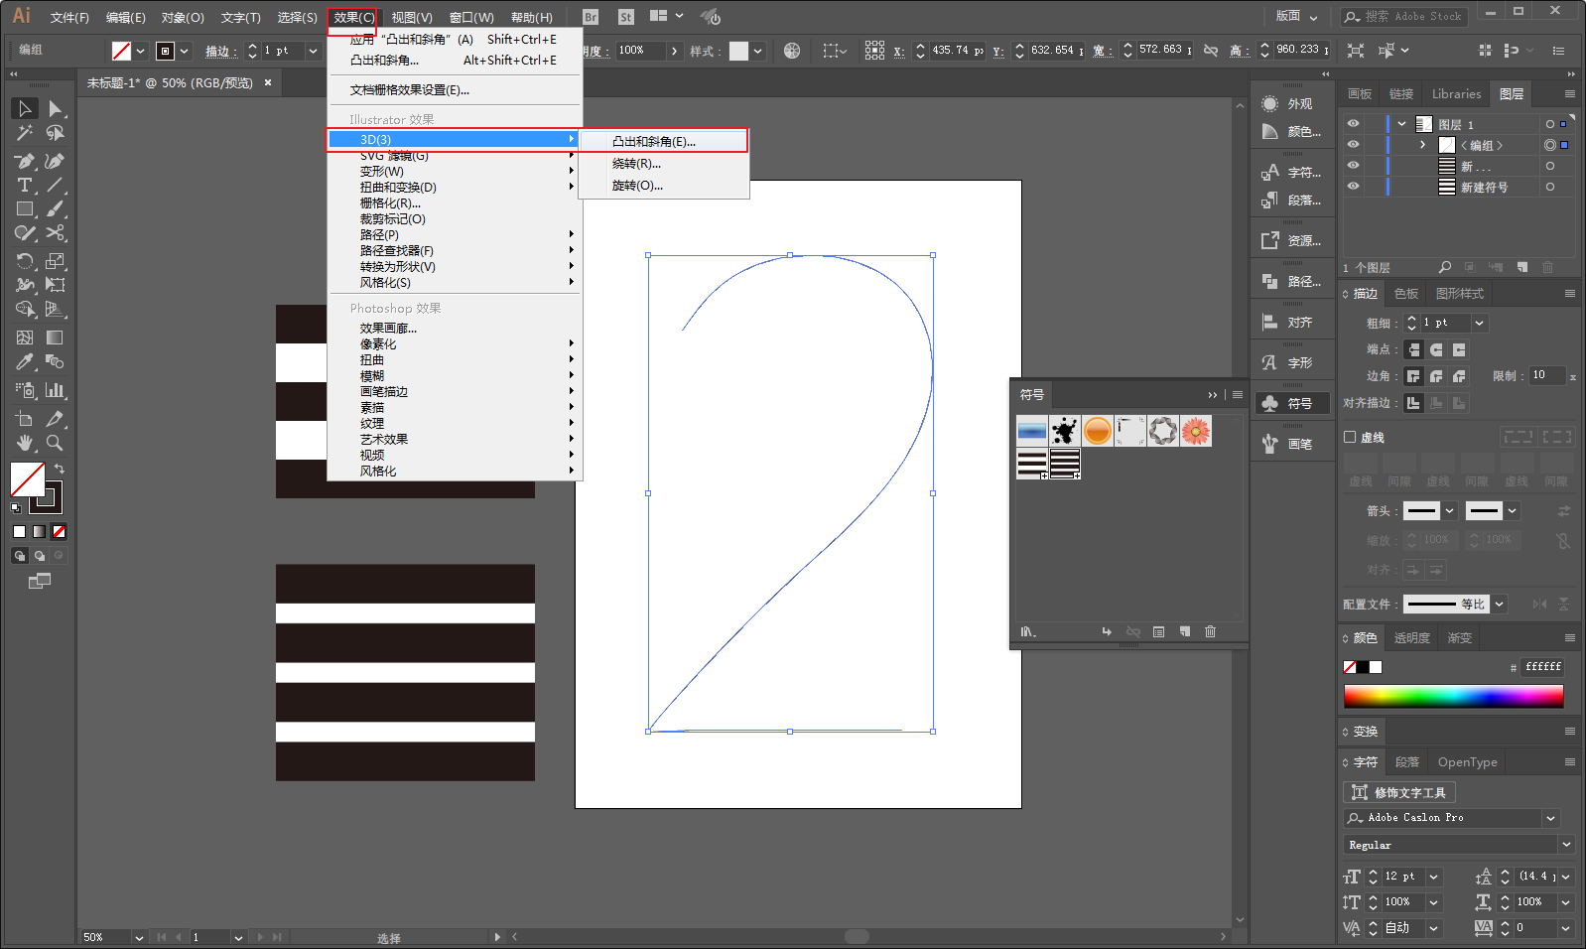The image size is (1586, 949).
Task: Activate the Mesh tool
Action: [x=25, y=338]
